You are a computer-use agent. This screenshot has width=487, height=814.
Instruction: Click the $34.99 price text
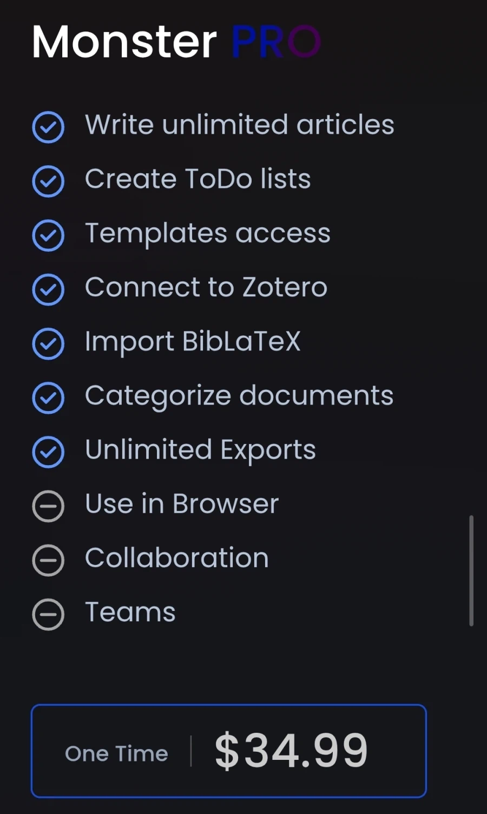291,751
